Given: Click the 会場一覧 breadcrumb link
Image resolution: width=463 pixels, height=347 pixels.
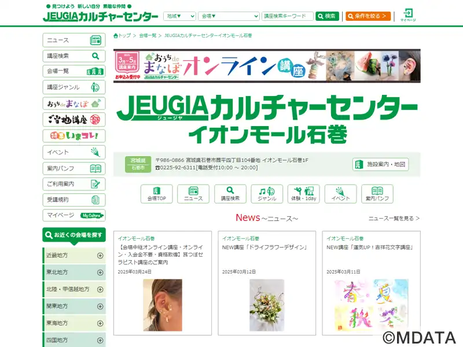Looking at the screenshot, I should click(x=148, y=36).
